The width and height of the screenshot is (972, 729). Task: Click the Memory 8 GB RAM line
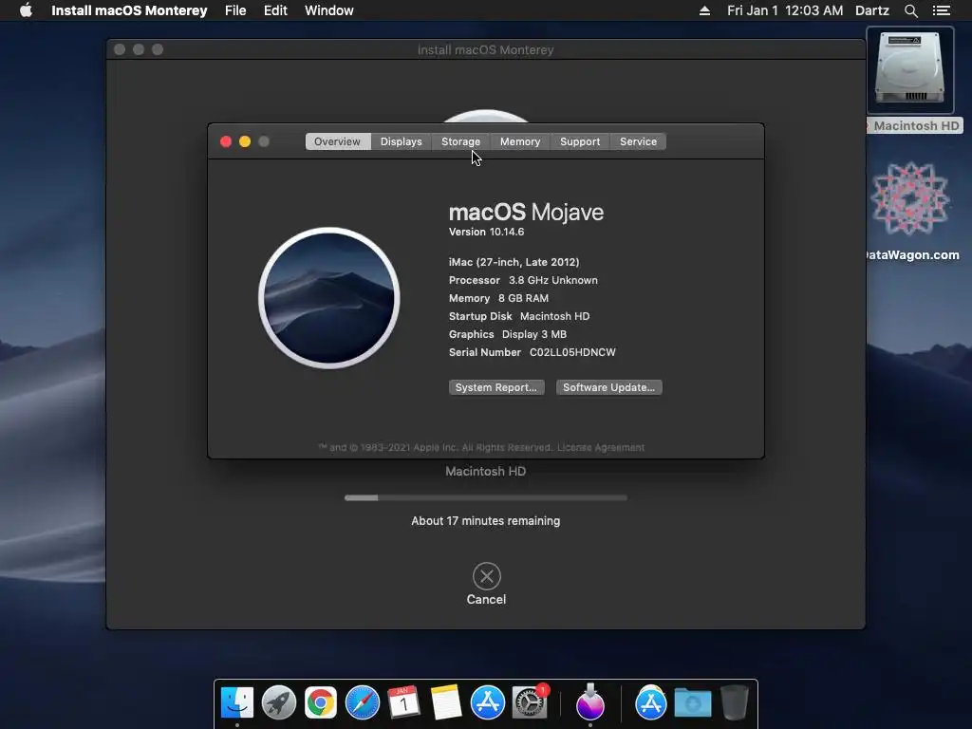coord(498,298)
